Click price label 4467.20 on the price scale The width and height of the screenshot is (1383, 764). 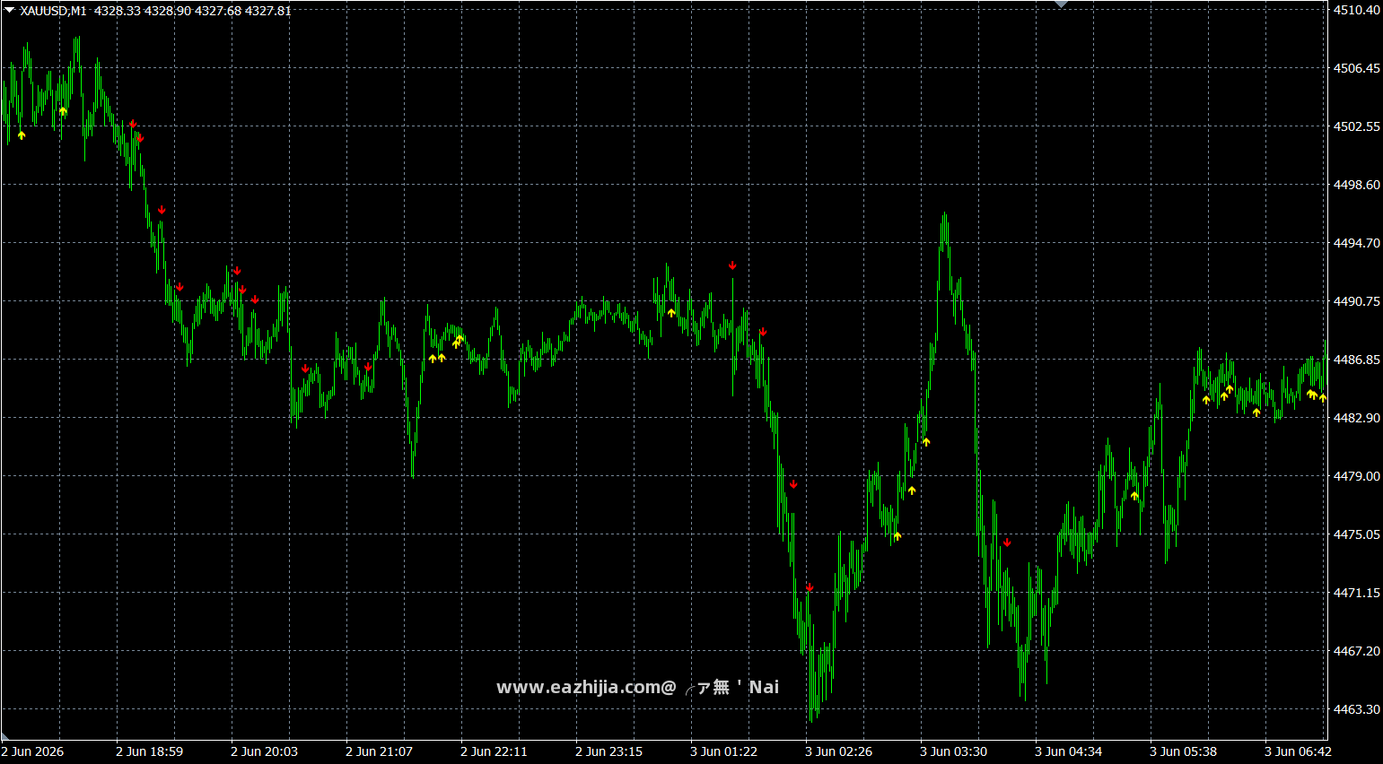pyautogui.click(x=1357, y=651)
